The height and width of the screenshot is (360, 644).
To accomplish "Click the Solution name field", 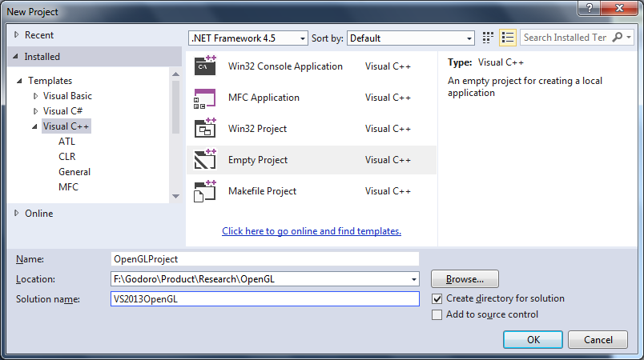I will 265,299.
